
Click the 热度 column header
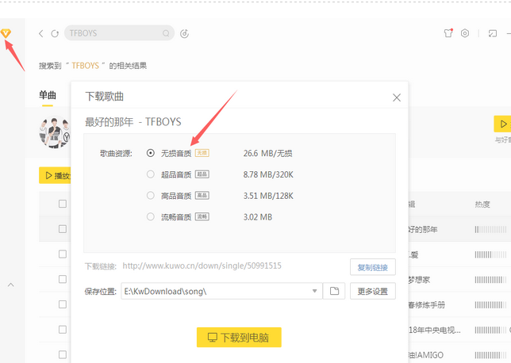[482, 204]
